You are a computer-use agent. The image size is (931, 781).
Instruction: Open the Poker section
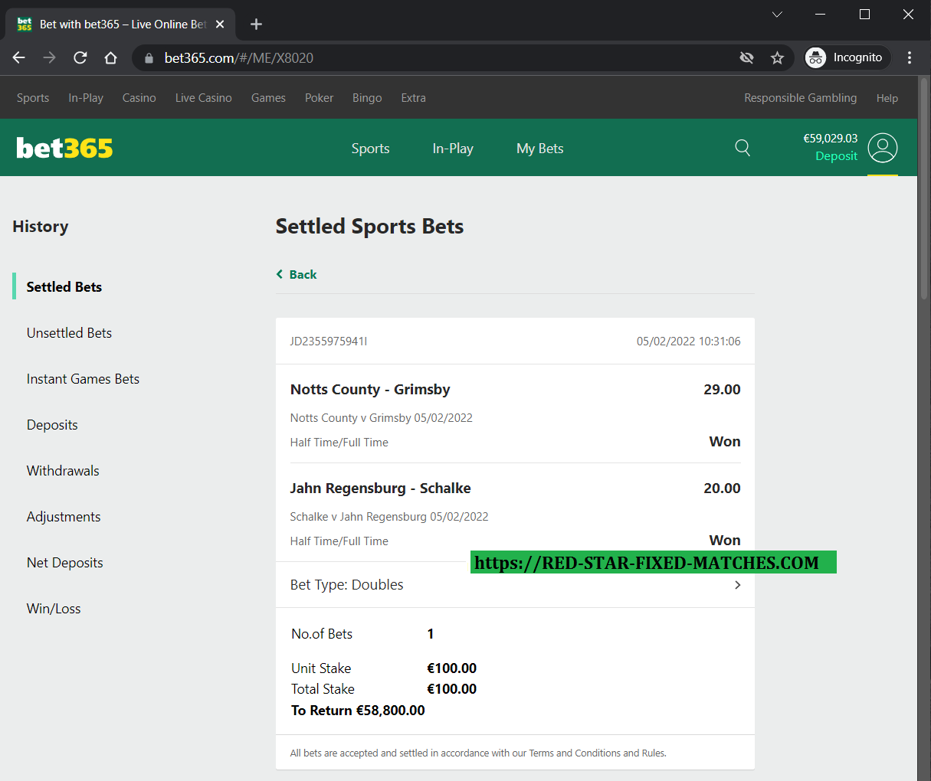[319, 98]
